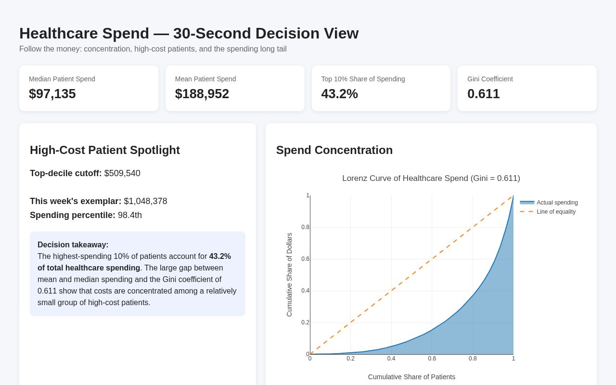This screenshot has width=616, height=385.
Task: Click the bold '43.2% of total healthcare spending' phrase
Action: point(134,262)
